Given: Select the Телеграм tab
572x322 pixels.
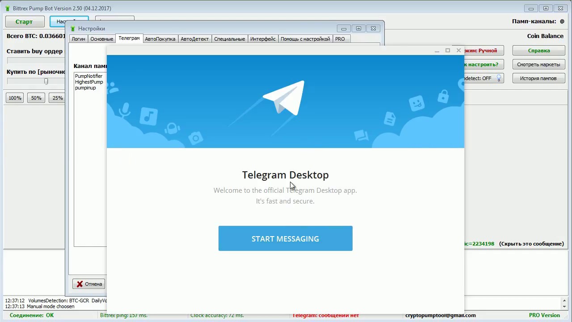Looking at the screenshot, I should [129, 38].
